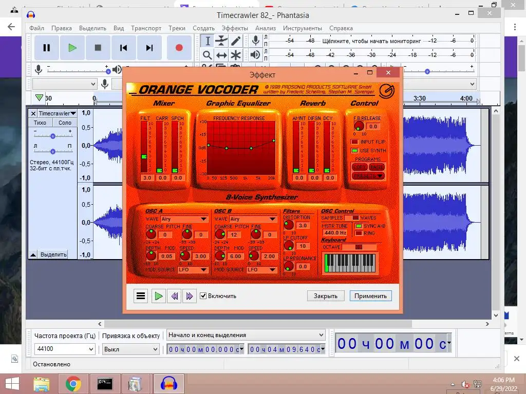Open the snap-to Выкл dropdown
526x394 pixels.
point(130,349)
